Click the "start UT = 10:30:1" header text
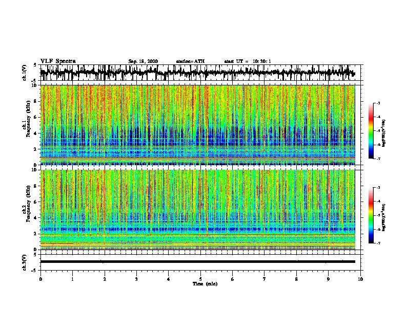406x313 pixels. click(x=248, y=61)
